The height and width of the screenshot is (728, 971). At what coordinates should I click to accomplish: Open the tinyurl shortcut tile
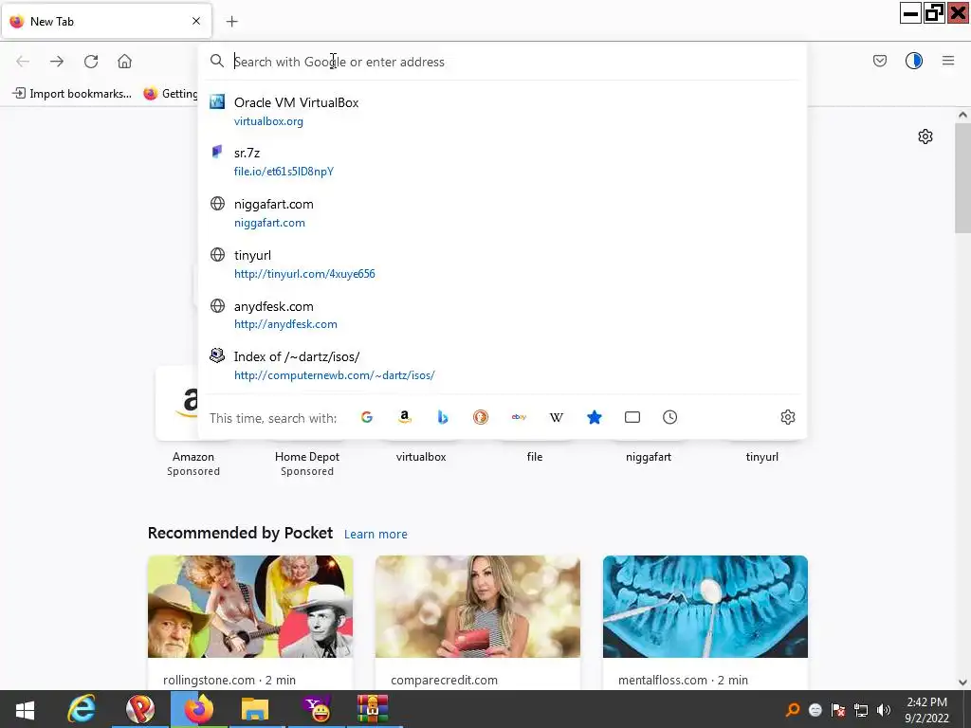pos(761,457)
